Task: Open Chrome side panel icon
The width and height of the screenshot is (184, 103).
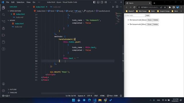Action: tap(174, 7)
